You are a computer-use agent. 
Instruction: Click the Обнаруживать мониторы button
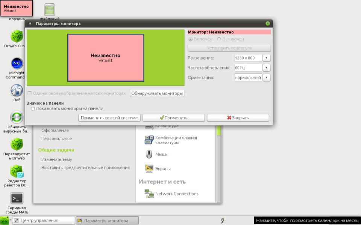[x=157, y=93]
